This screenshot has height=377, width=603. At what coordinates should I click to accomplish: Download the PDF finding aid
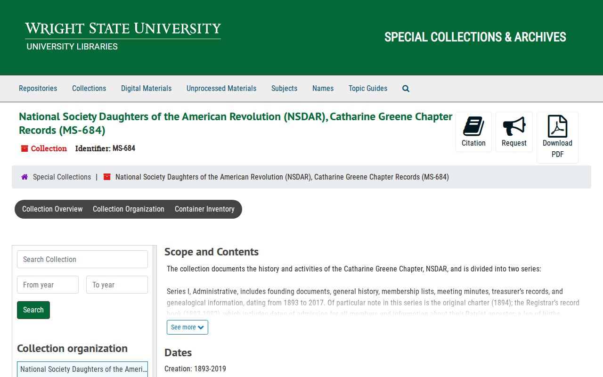click(557, 138)
